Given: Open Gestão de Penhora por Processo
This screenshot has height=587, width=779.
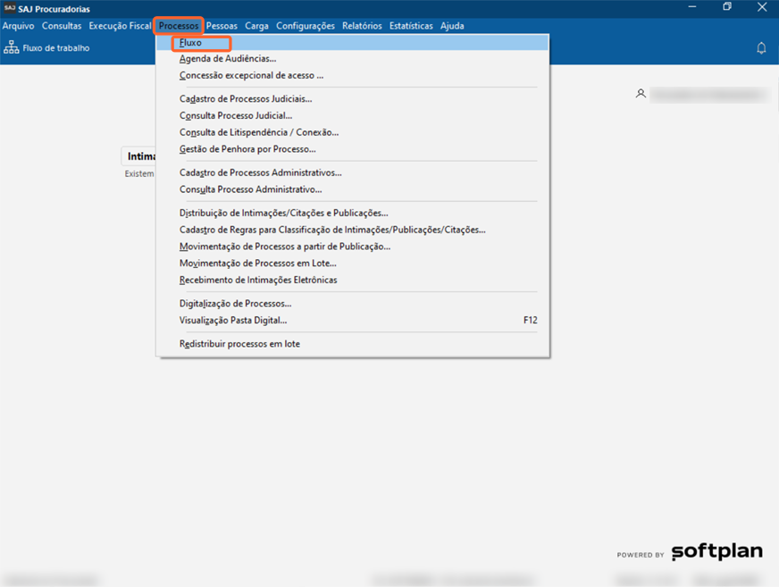Looking at the screenshot, I should click(247, 149).
